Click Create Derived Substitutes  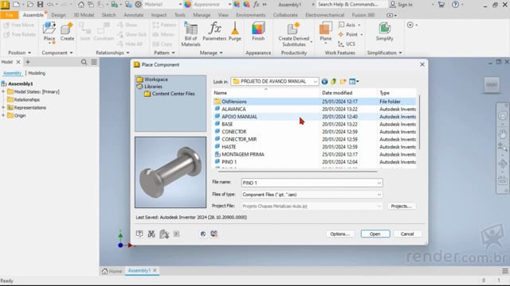pyautogui.click(x=294, y=34)
